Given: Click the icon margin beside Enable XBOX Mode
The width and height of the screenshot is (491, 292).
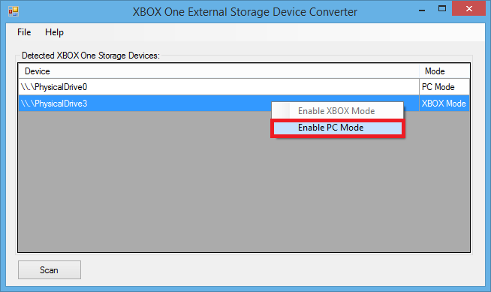Looking at the screenshot, I should coord(282,111).
